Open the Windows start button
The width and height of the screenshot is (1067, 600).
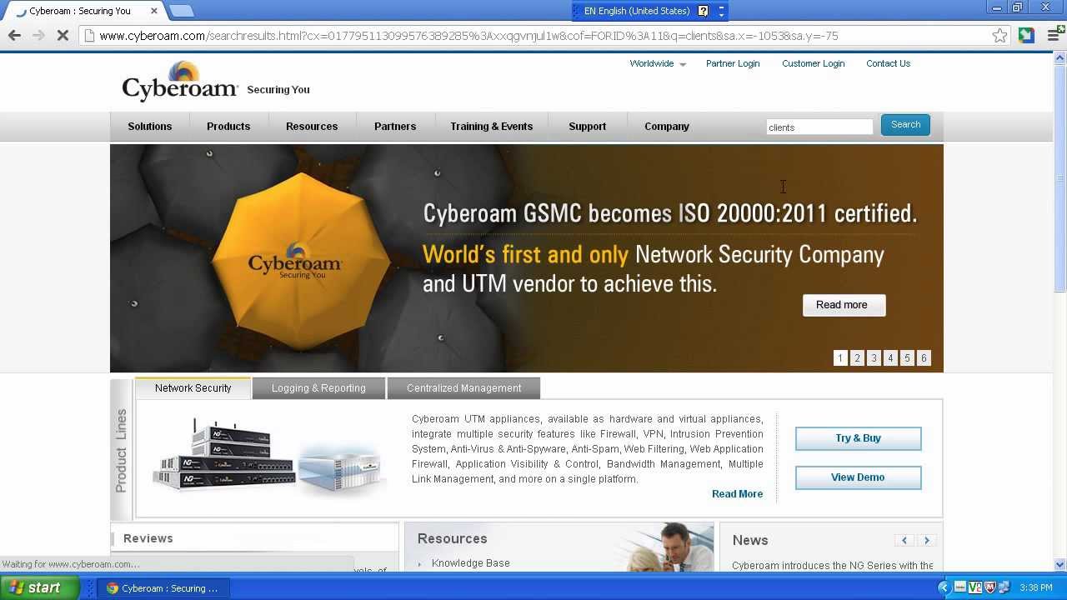(39, 587)
